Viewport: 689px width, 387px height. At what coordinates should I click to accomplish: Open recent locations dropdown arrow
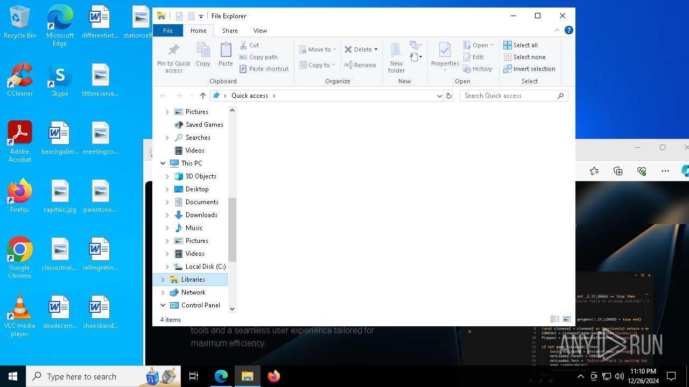point(192,96)
